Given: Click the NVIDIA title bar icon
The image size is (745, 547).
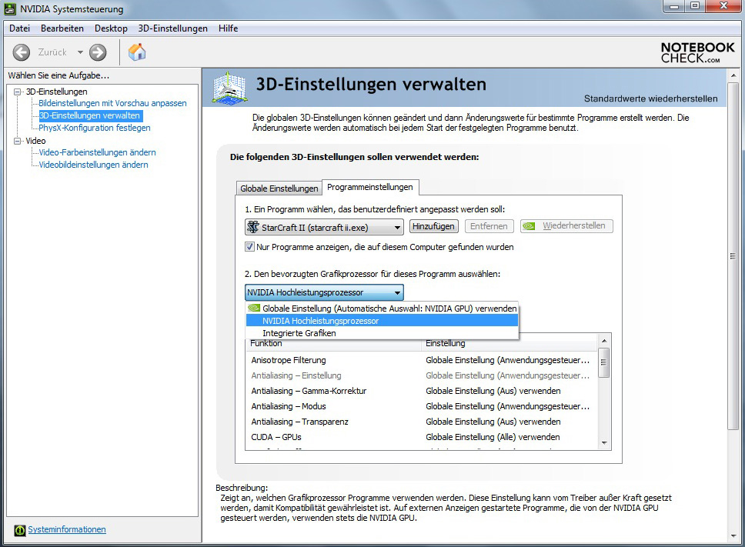Looking at the screenshot, I should [x=10, y=9].
